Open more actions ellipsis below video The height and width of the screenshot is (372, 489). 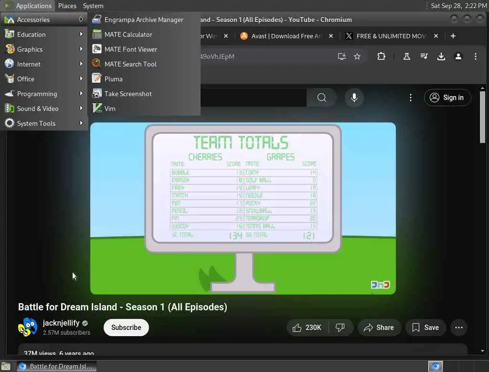click(459, 328)
